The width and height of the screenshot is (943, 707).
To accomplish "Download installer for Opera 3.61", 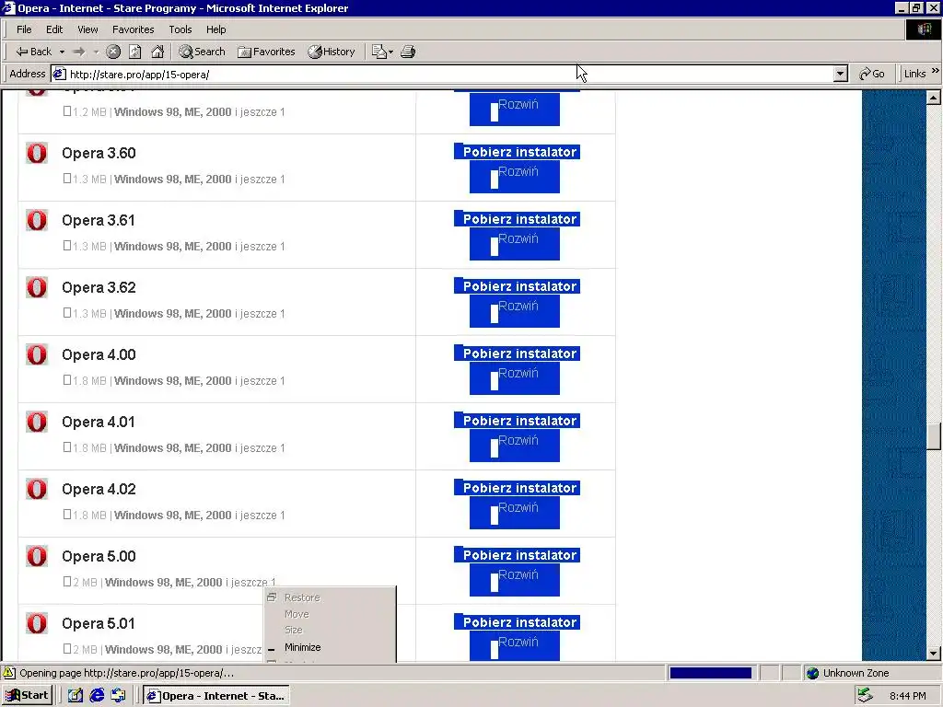I will coord(518,219).
